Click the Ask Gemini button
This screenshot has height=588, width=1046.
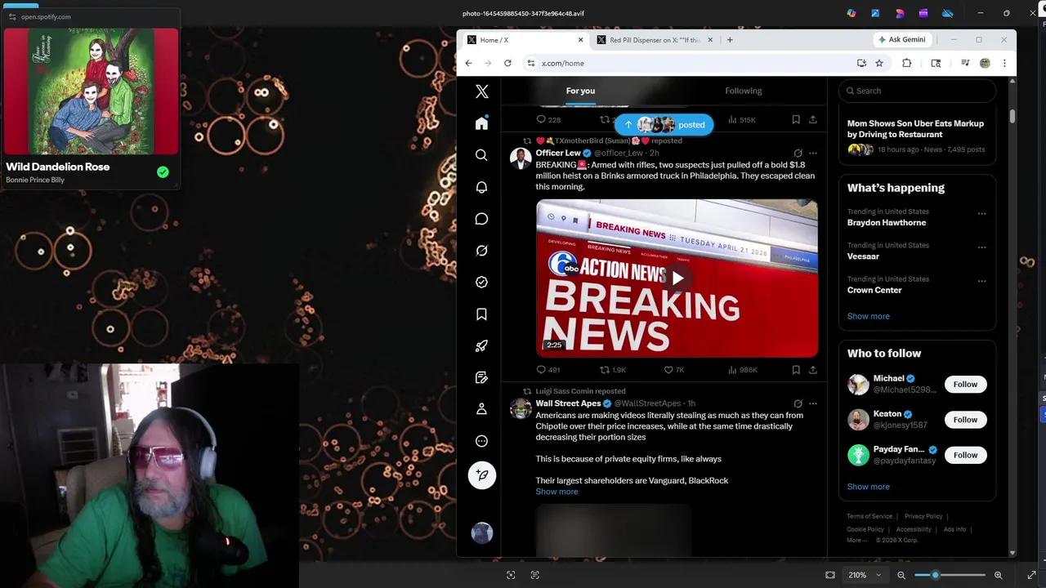(x=901, y=39)
